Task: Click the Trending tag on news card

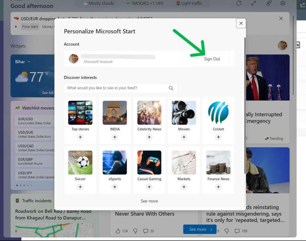Action: 274,138
